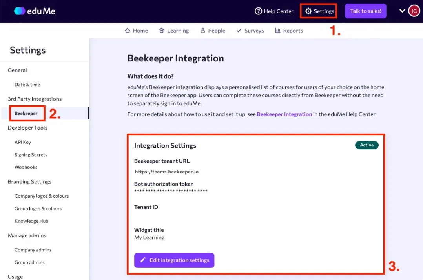The image size is (423, 280).
Task: Select Beekeeper in the sidebar
Action: 26,113
